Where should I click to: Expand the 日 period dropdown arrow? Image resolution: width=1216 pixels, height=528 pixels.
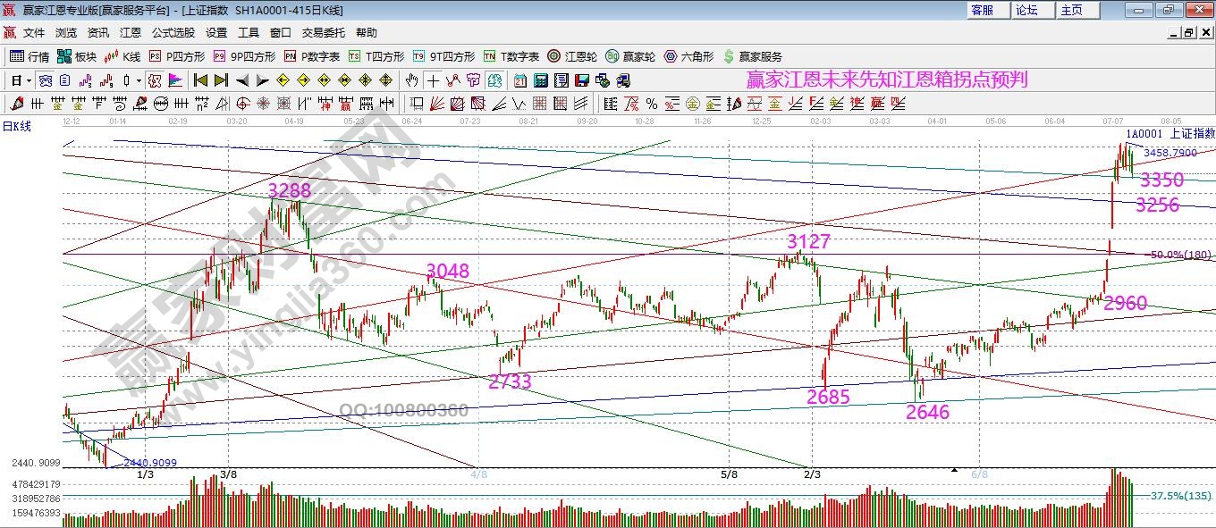click(x=29, y=80)
